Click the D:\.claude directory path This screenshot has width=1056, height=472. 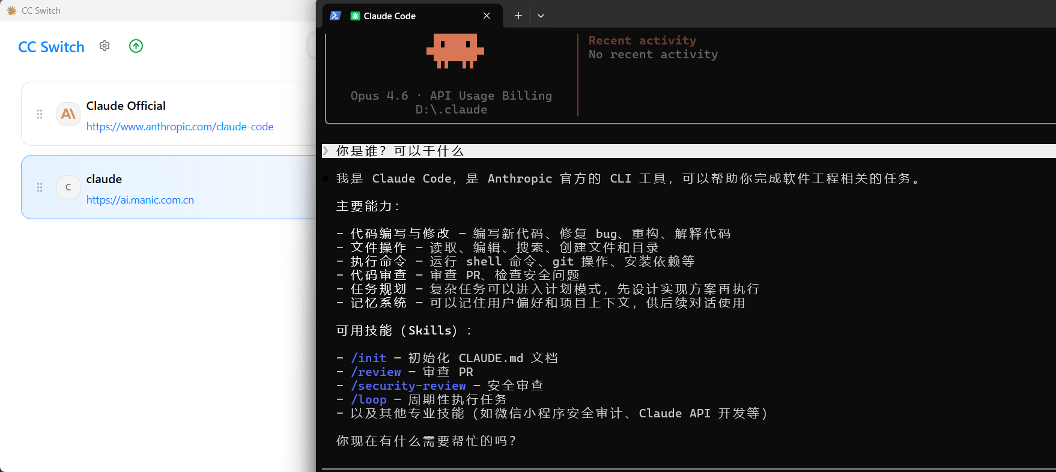click(451, 109)
